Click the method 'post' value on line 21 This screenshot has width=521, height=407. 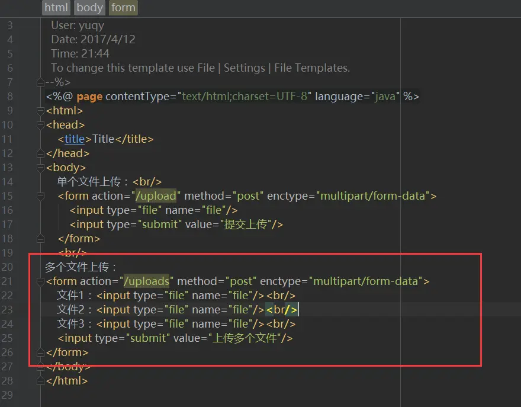click(241, 281)
